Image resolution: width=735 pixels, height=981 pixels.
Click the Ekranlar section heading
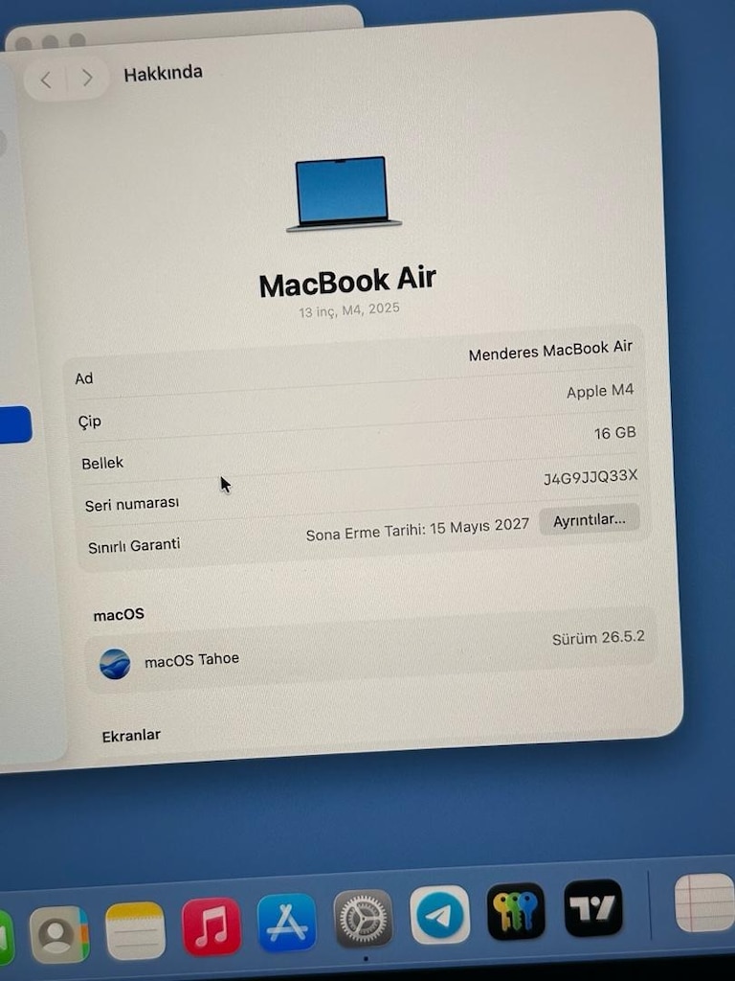tap(131, 736)
